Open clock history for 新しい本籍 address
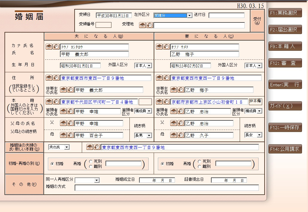Screen dimensions: 308x212 click(97, 147)
